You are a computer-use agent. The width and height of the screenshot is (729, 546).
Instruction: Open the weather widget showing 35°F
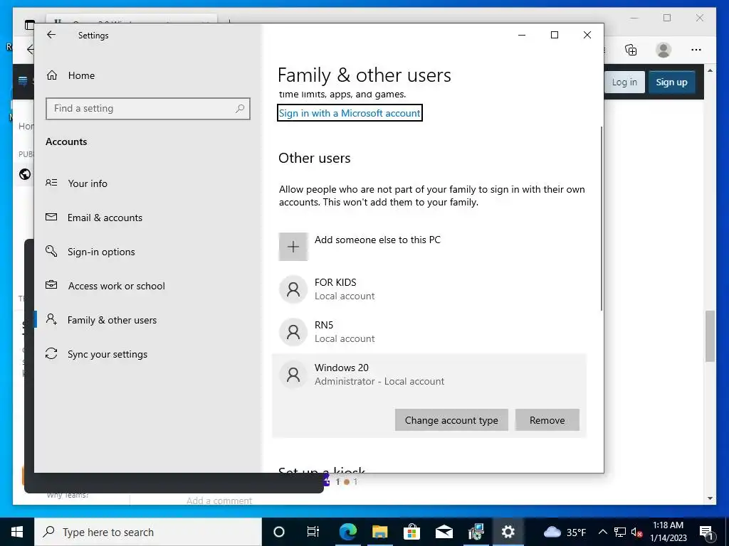565,532
